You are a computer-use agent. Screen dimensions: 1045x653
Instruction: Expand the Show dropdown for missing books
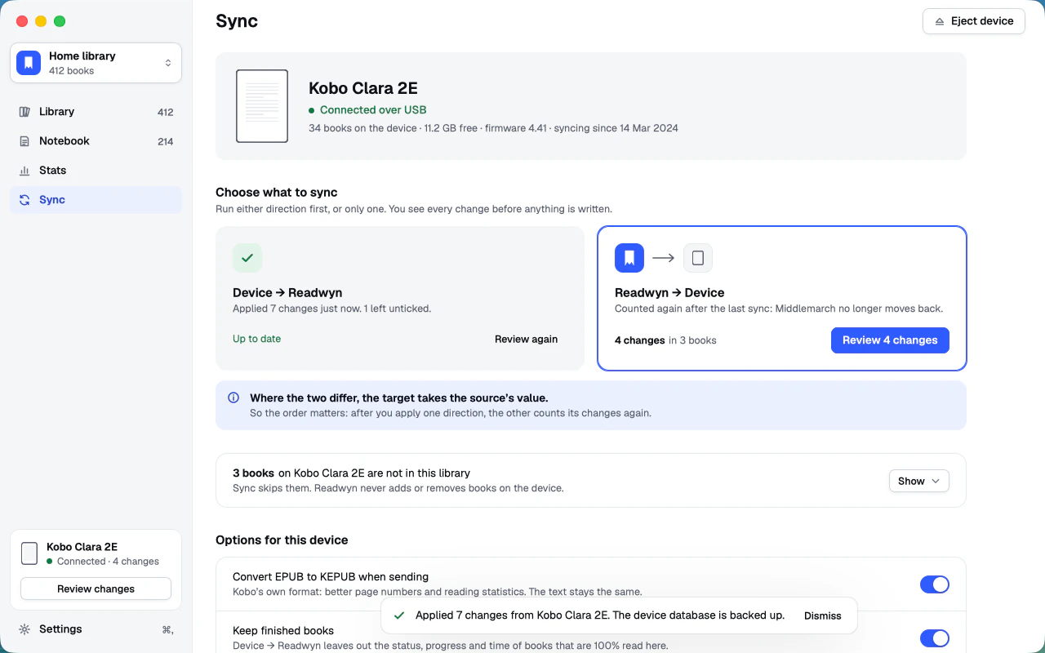click(918, 481)
